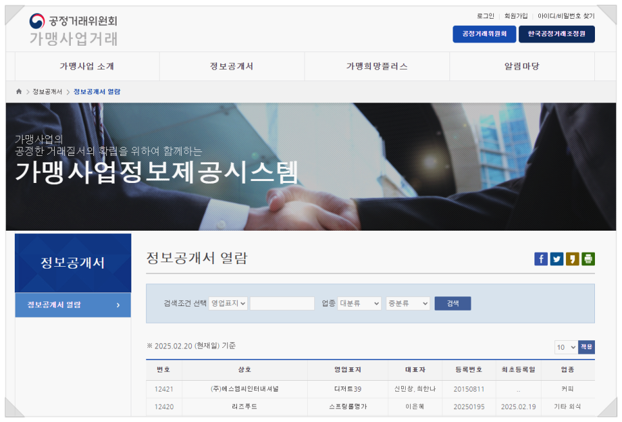Click 등록번호 column header
Image resolution: width=622 pixels, height=422 pixels.
point(469,370)
